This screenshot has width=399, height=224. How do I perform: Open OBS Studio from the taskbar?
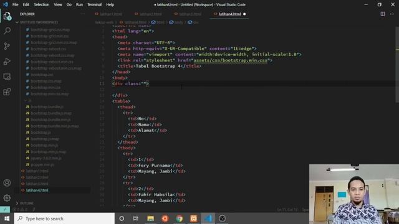(222, 218)
